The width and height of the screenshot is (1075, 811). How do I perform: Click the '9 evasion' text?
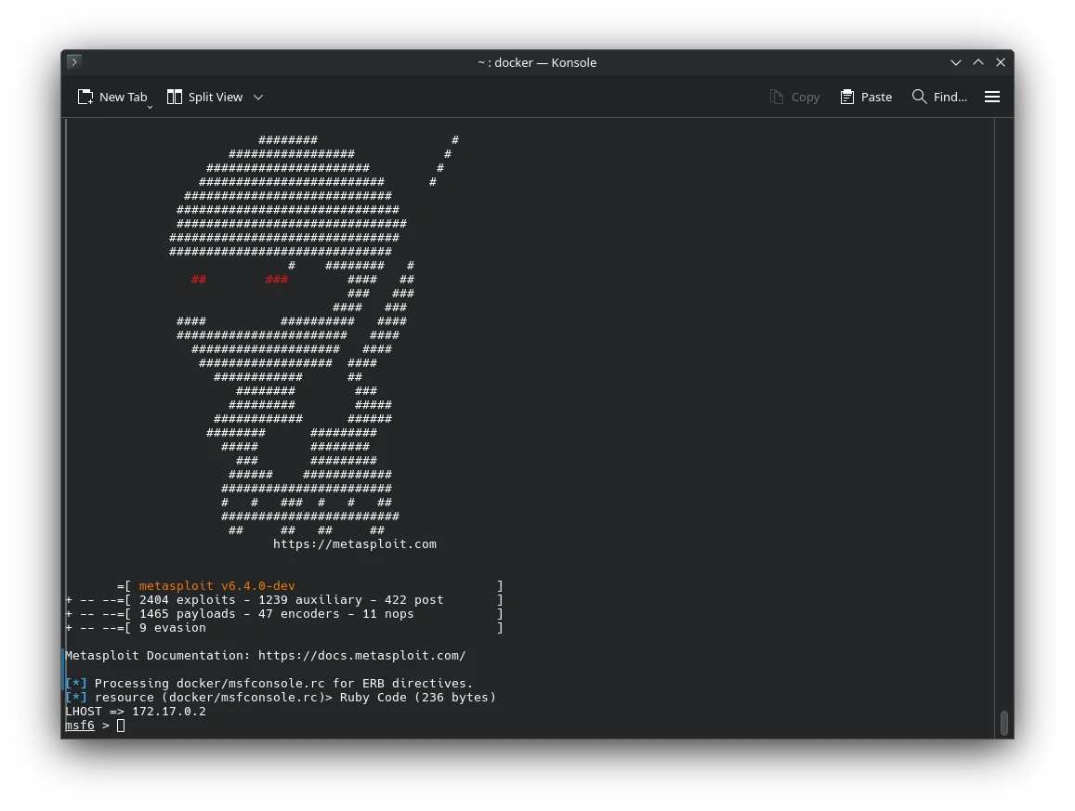[172, 628]
